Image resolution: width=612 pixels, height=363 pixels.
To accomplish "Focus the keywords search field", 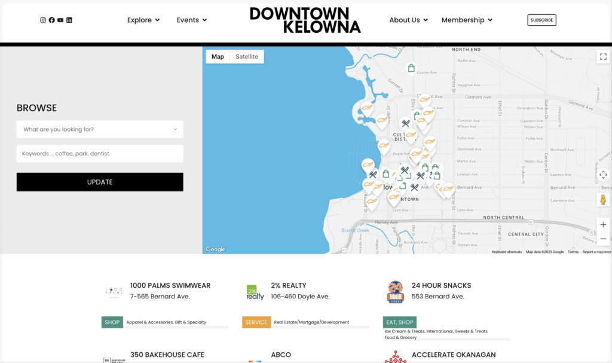I will (x=100, y=154).
